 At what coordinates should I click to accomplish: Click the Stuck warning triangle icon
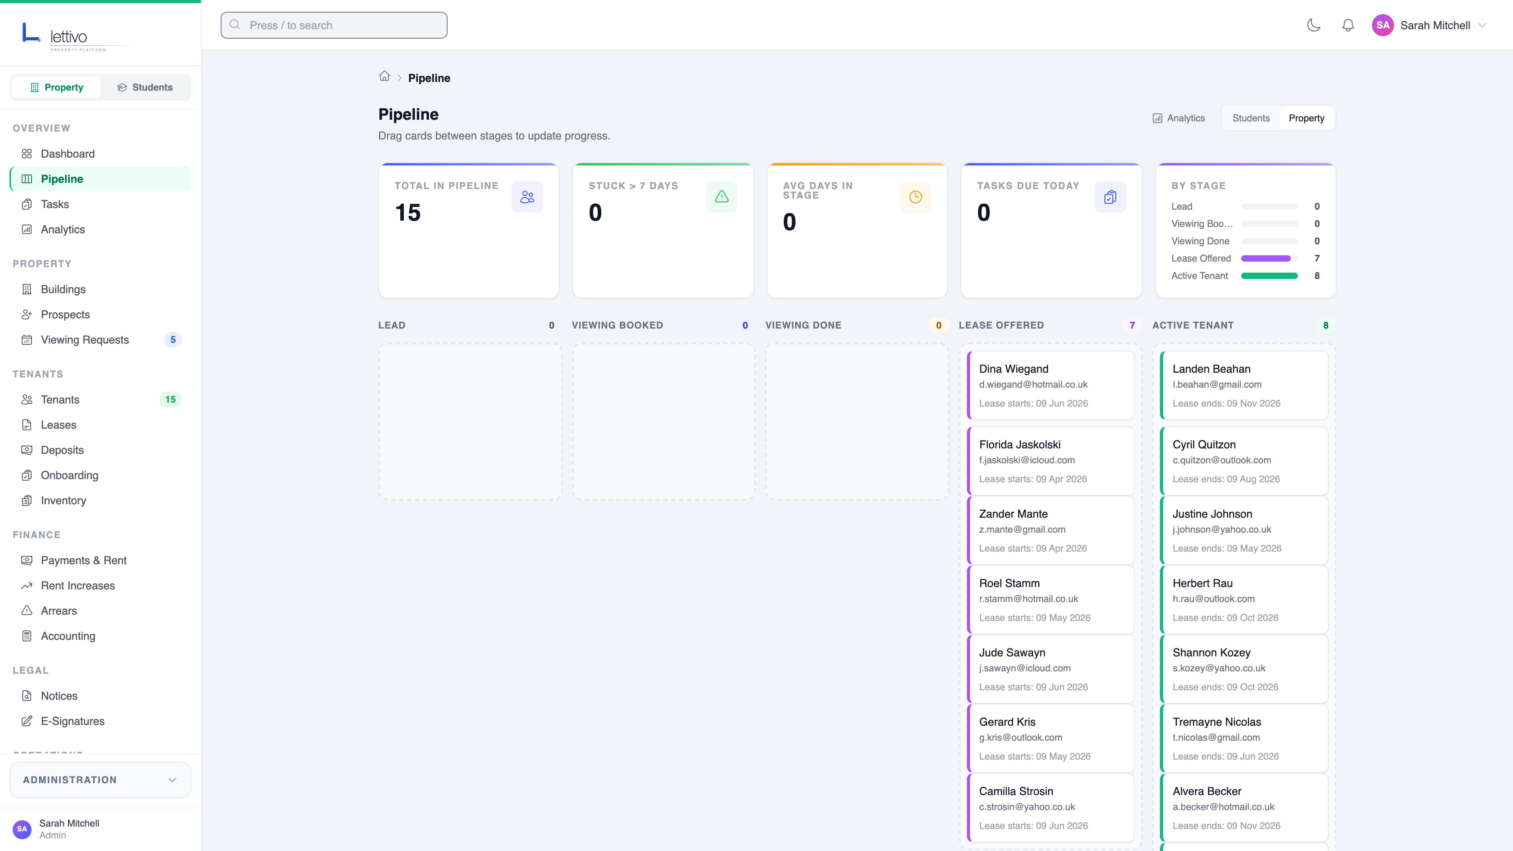(721, 197)
